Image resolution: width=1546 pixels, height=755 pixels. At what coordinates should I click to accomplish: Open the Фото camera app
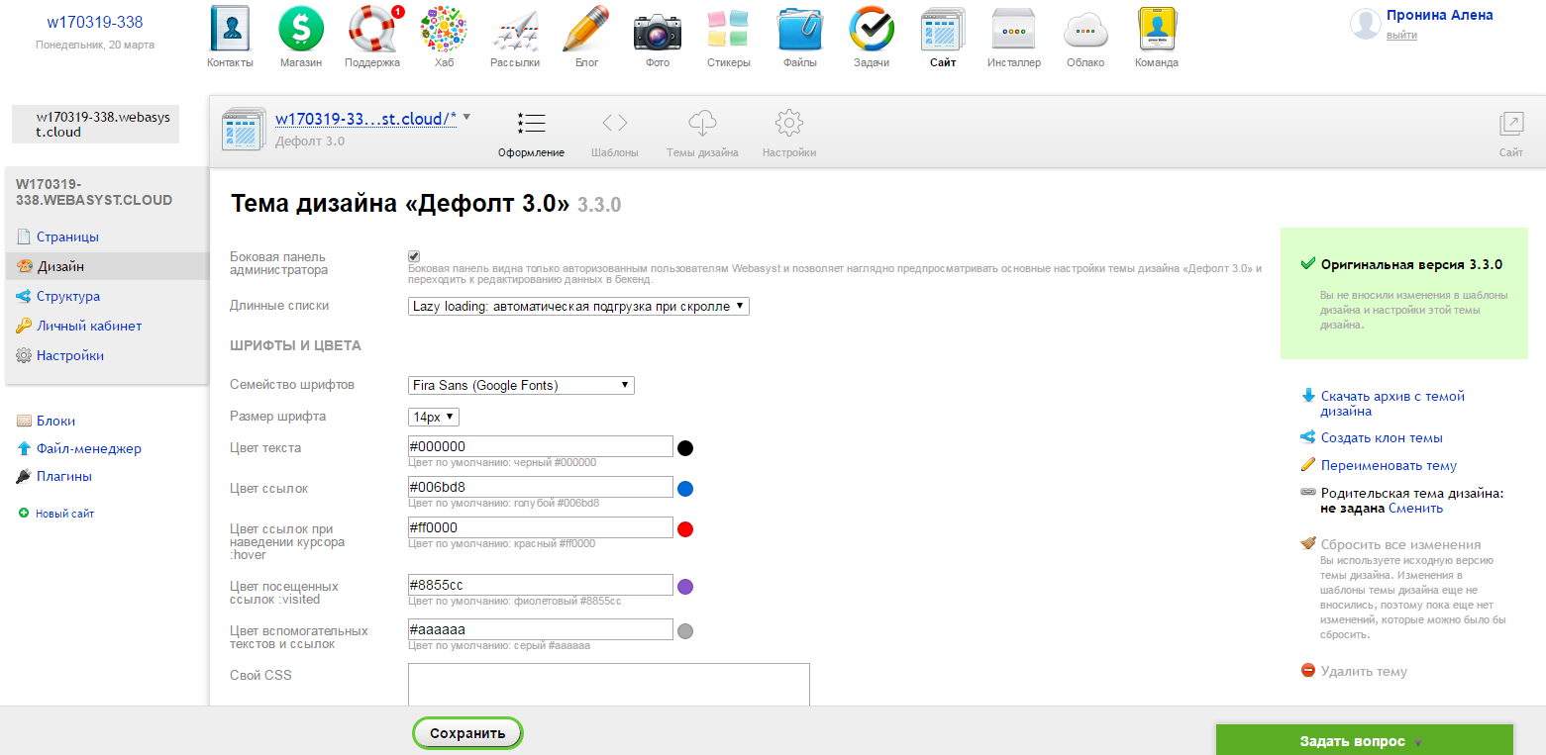pyautogui.click(x=658, y=30)
